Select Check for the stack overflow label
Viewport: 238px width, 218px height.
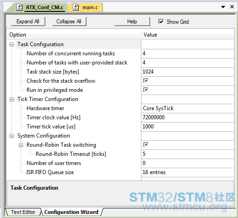click(x=61, y=81)
